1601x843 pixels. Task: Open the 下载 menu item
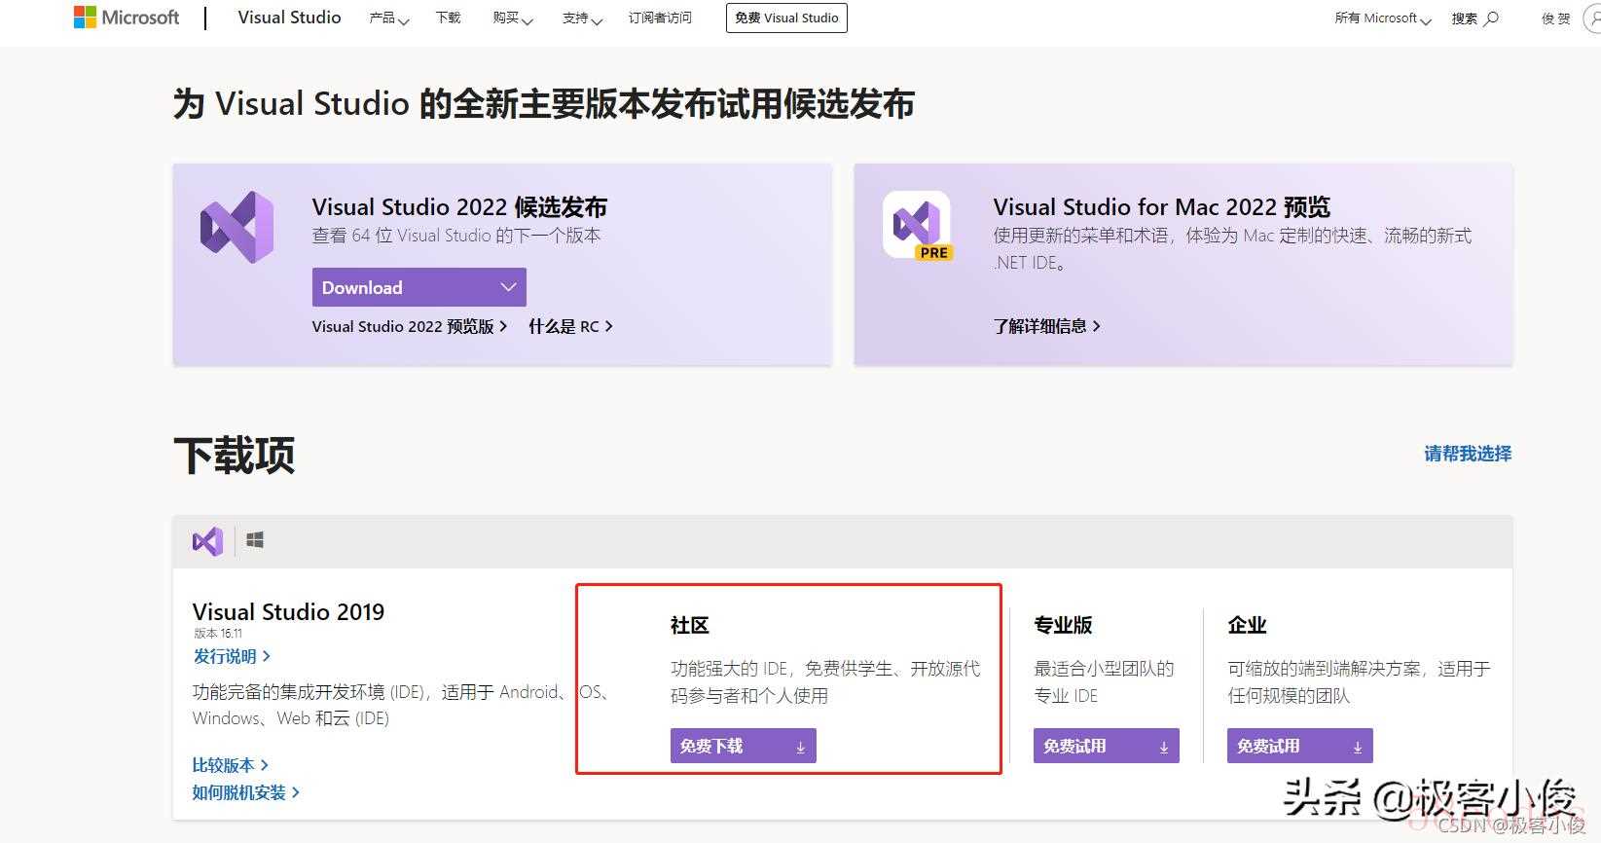tap(448, 18)
